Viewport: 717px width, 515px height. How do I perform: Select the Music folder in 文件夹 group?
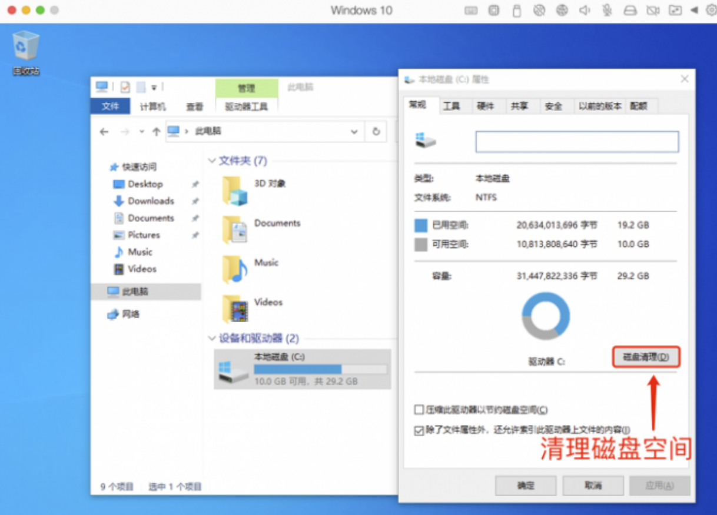pyautogui.click(x=235, y=269)
